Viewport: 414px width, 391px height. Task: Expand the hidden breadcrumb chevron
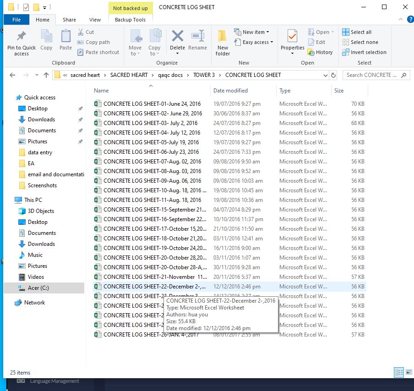[x=65, y=75]
